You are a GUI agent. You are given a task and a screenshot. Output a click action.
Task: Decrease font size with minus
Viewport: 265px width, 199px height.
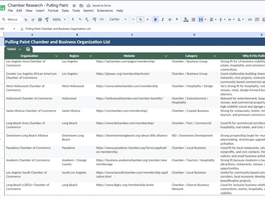[133, 19]
